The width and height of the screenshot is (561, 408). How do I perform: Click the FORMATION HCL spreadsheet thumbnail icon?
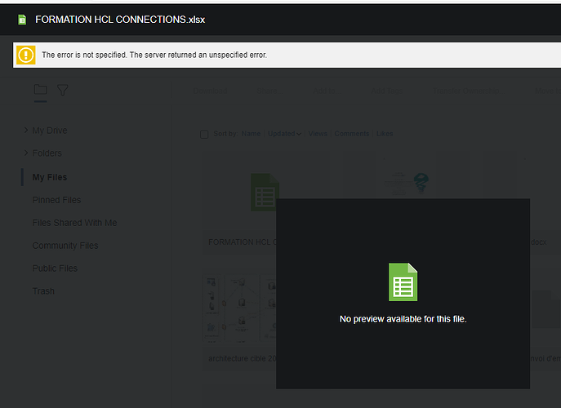click(x=264, y=192)
